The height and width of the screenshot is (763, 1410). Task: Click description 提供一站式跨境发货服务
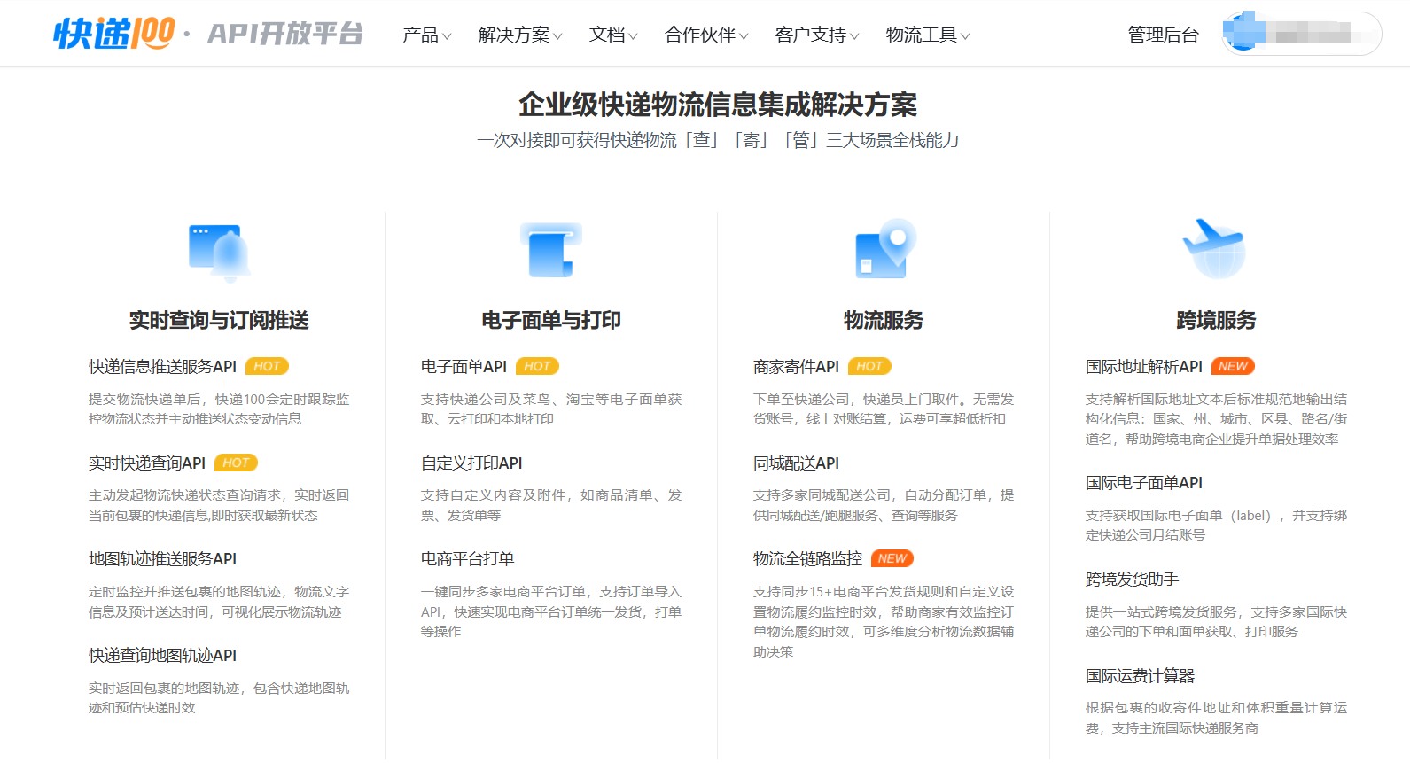(1216, 621)
